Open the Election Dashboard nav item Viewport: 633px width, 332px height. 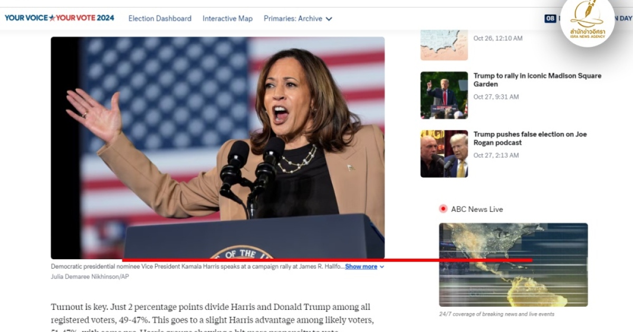[x=160, y=18]
